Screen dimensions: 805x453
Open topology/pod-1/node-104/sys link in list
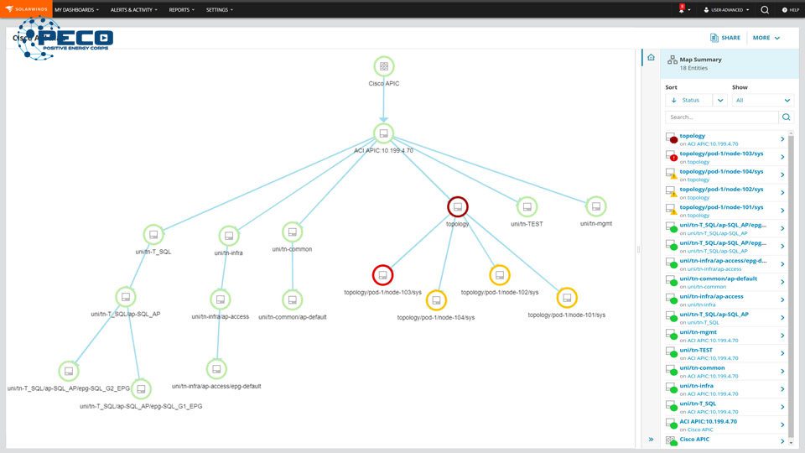(721, 171)
